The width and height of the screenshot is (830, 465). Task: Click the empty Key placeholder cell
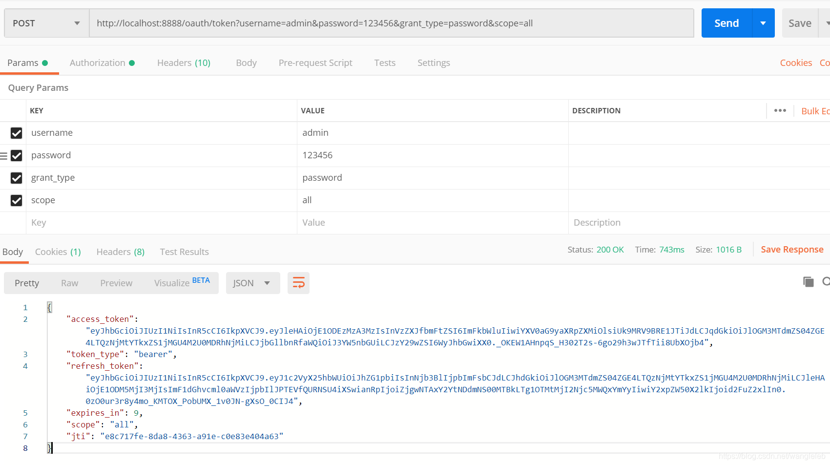[162, 223]
